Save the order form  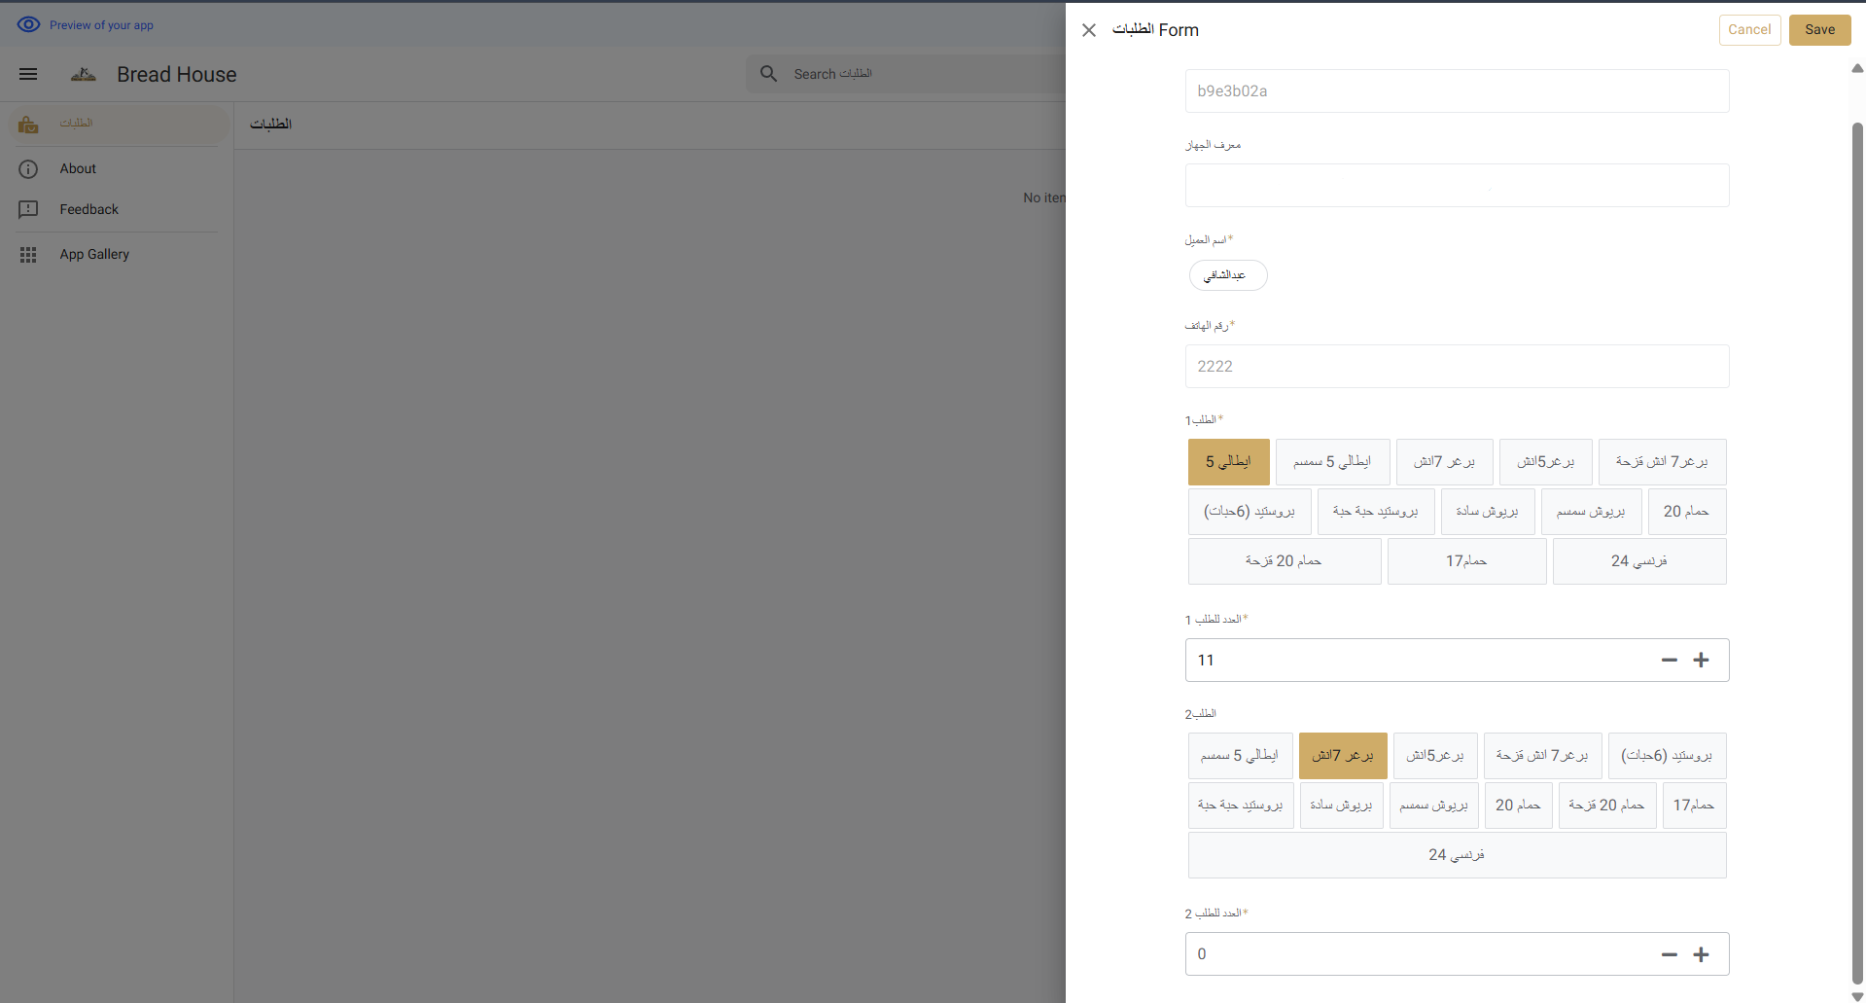pyautogui.click(x=1819, y=30)
